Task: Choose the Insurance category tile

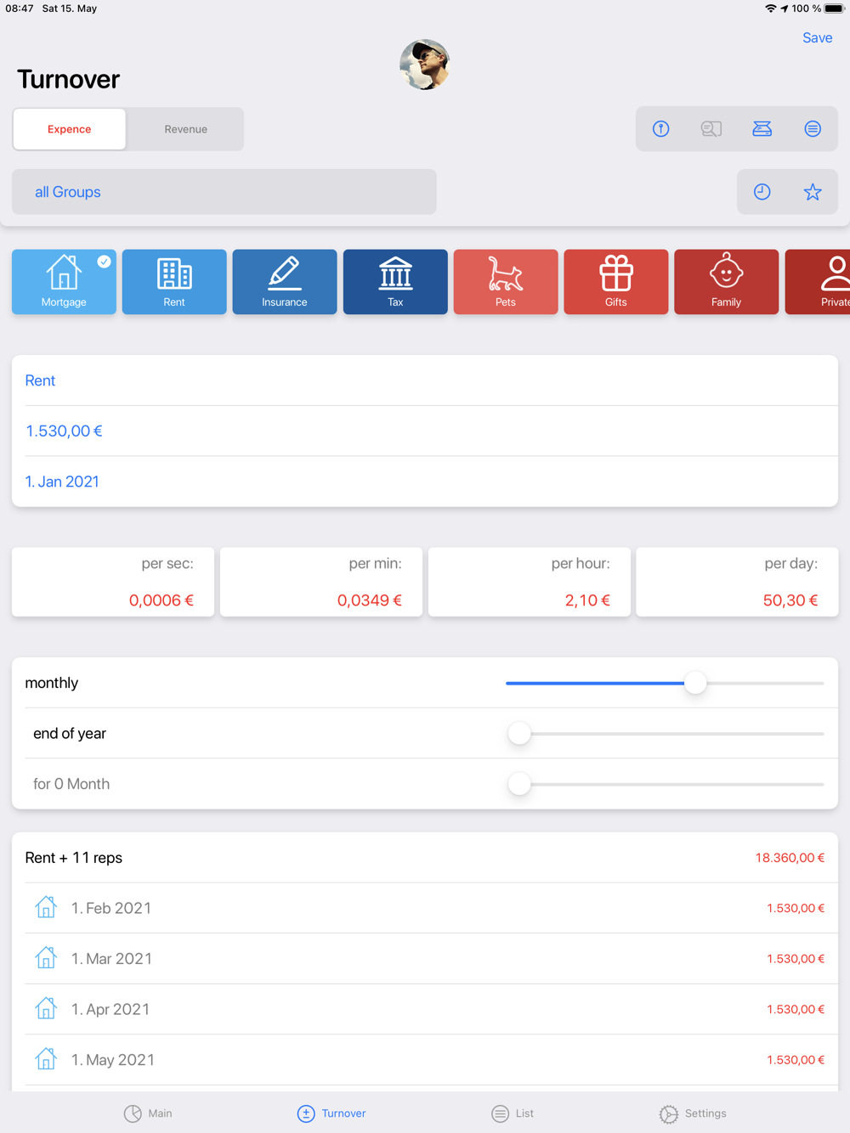Action: point(285,282)
